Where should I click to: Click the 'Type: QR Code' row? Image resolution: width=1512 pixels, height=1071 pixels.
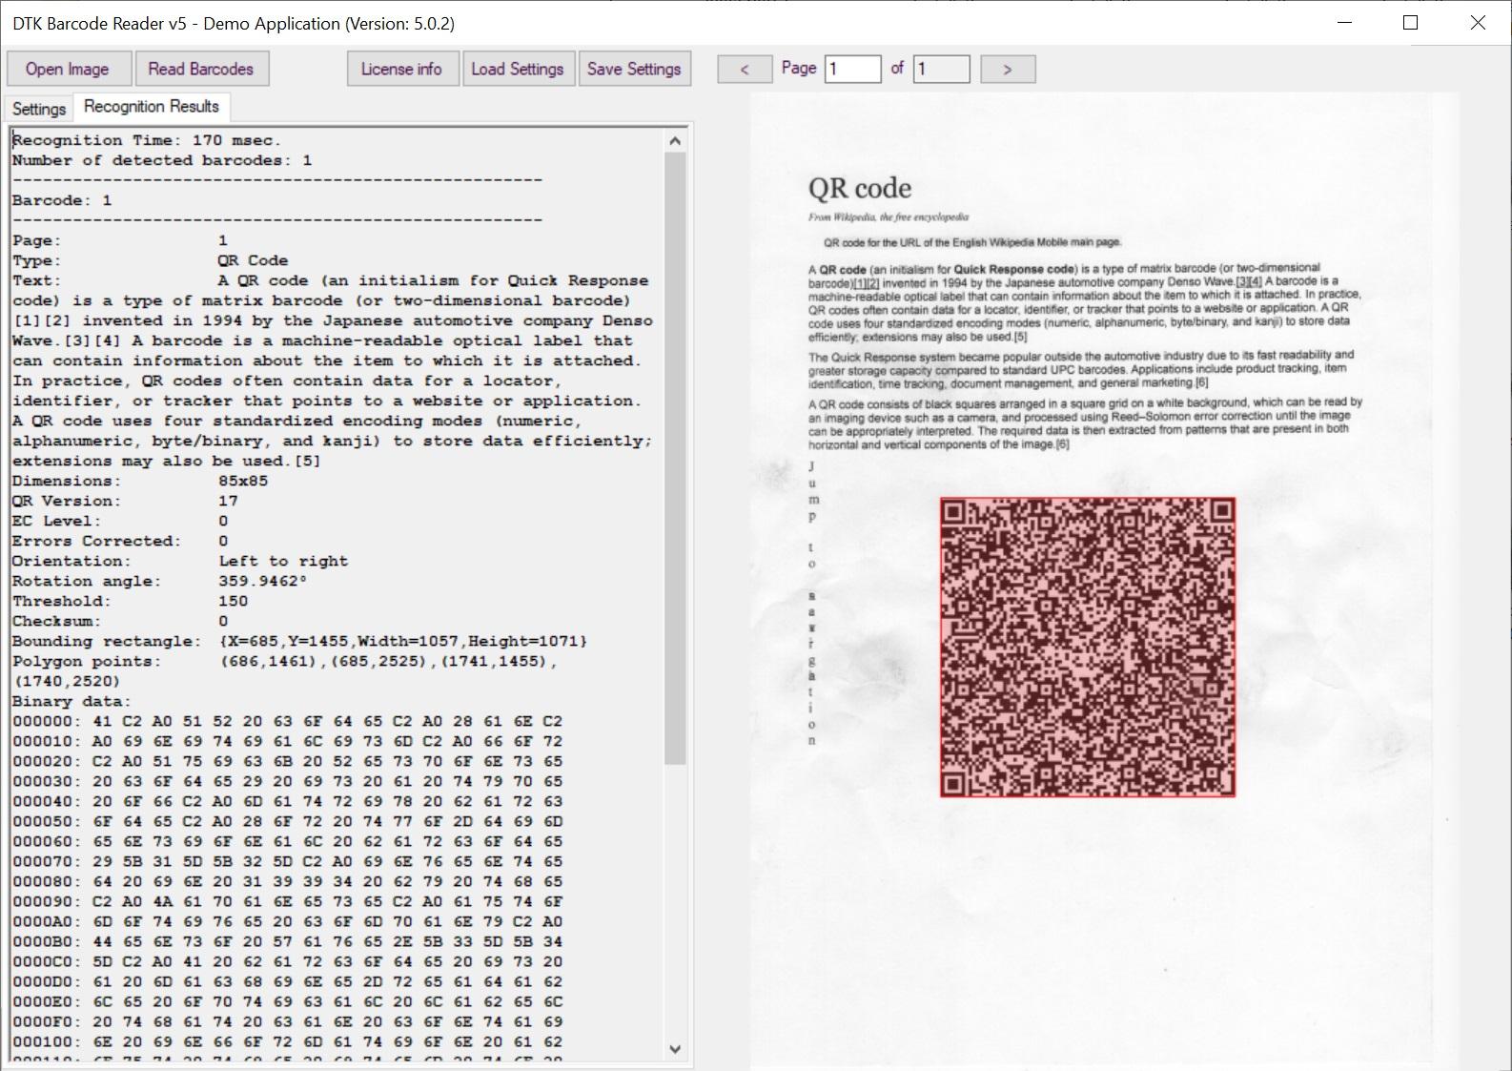point(150,260)
